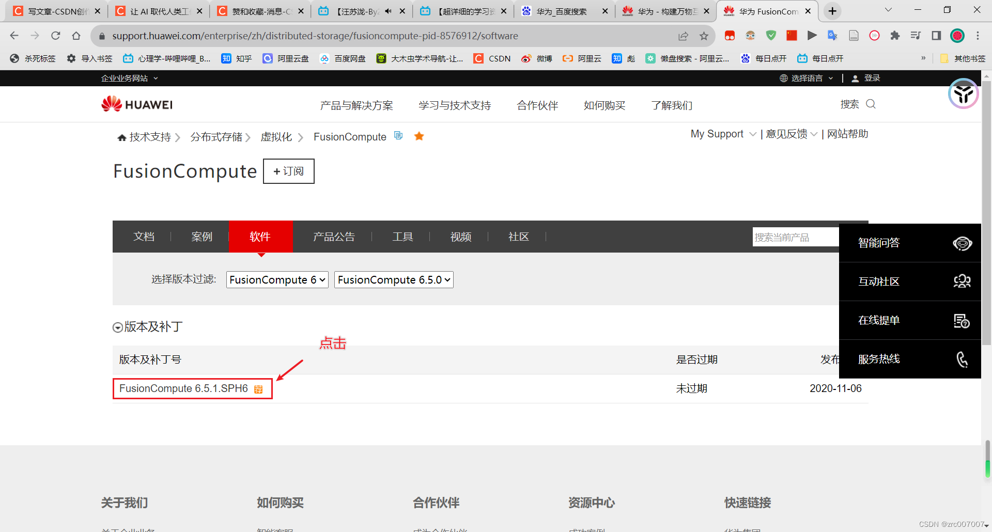
Task: Click the browser address bar URL
Action: (315, 36)
